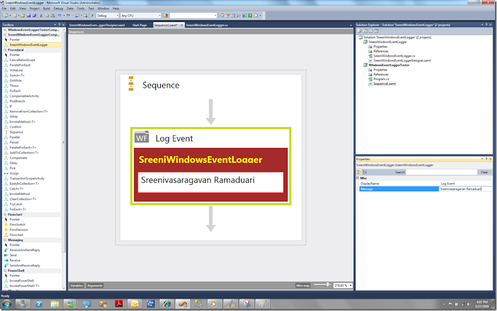Select the Compensate activity in Toolbox
Screen dimensions: 497x311
click(x=19, y=158)
